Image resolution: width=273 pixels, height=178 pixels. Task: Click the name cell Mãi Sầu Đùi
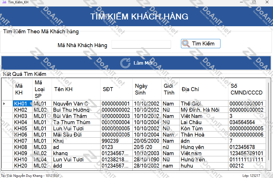tap(76, 135)
